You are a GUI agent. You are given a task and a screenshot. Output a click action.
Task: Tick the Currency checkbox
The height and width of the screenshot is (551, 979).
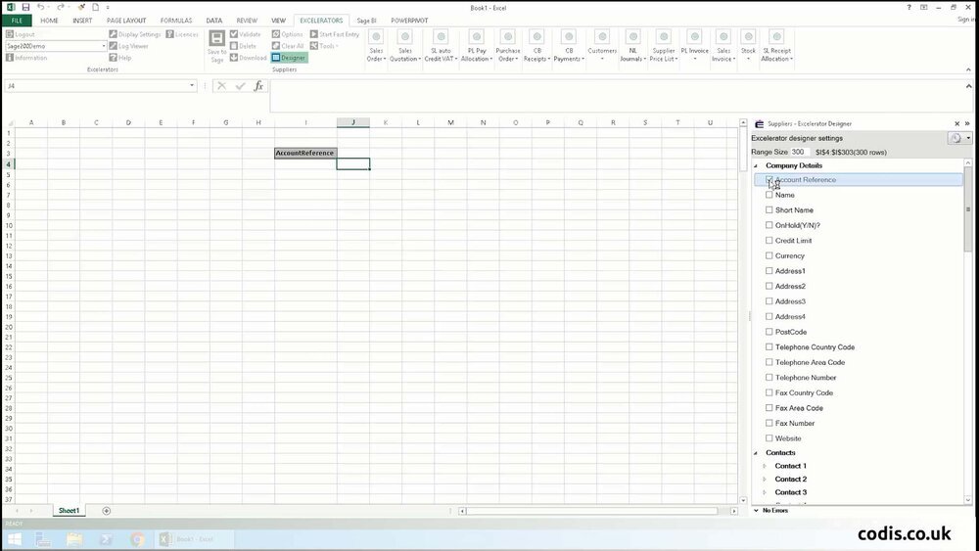(769, 255)
